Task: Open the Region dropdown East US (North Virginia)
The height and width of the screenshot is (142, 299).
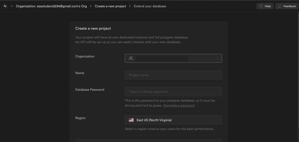Action: coord(173,120)
